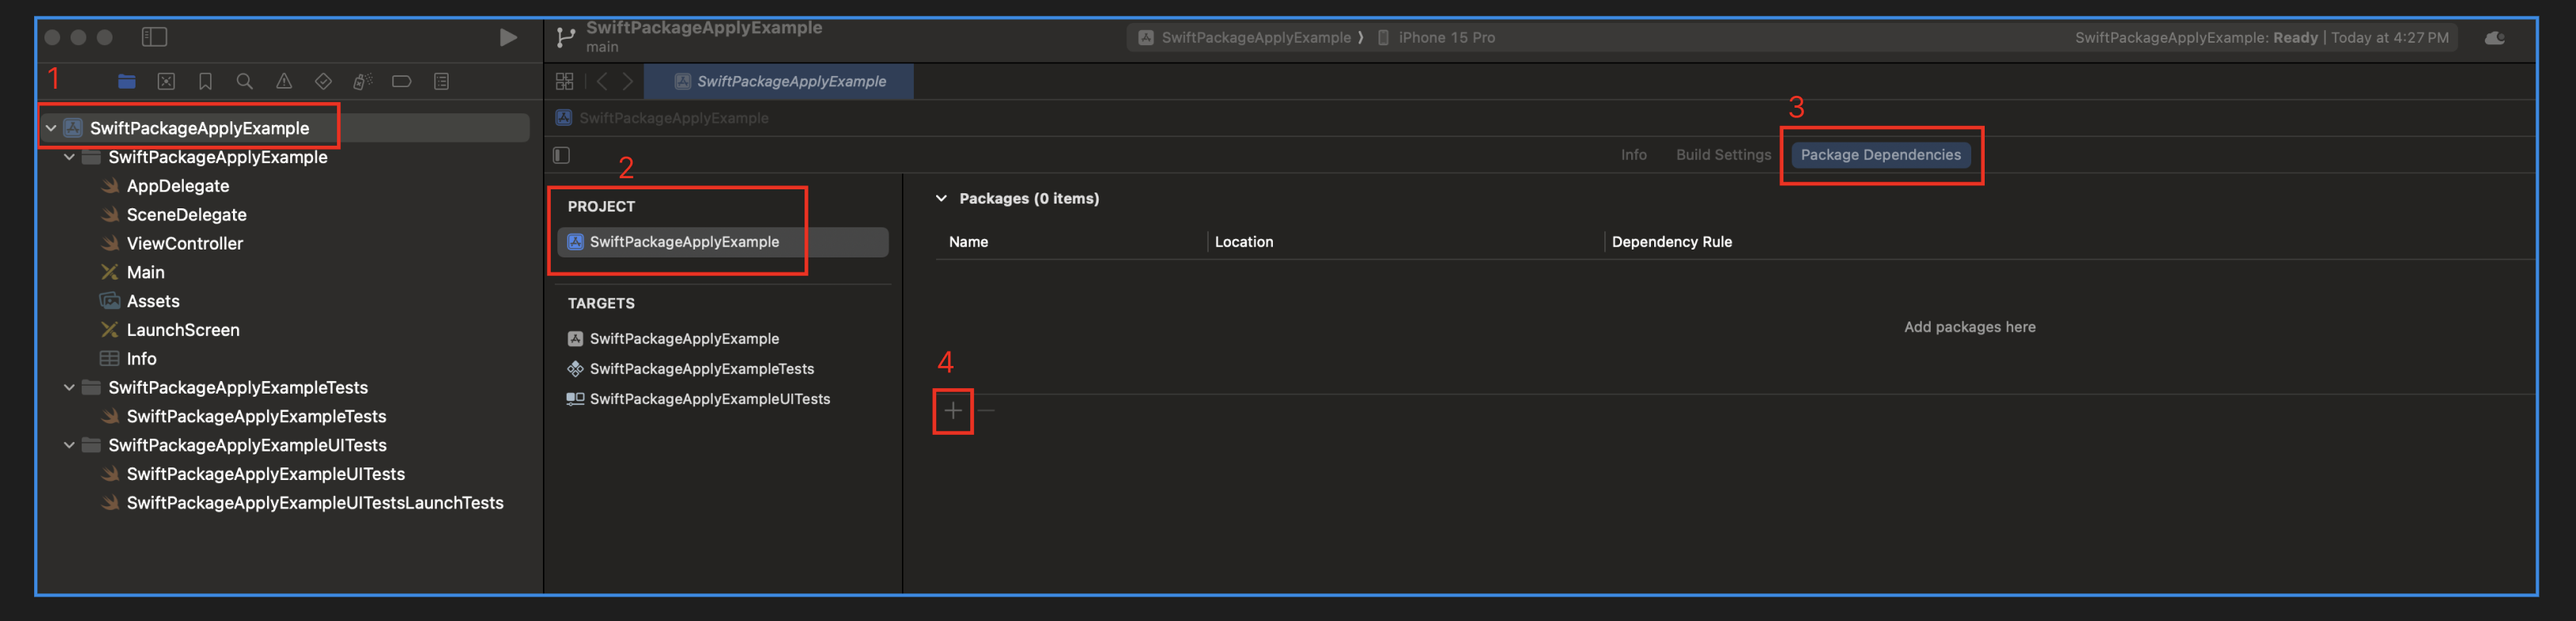The image size is (2576, 621).
Task: Click the Location column header
Action: [x=1243, y=242]
